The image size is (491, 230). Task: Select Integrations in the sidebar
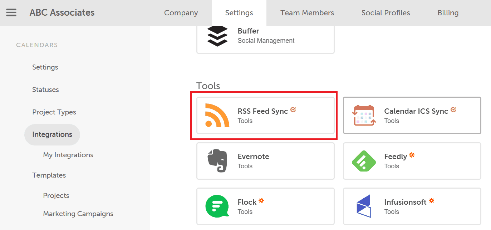coord(52,134)
